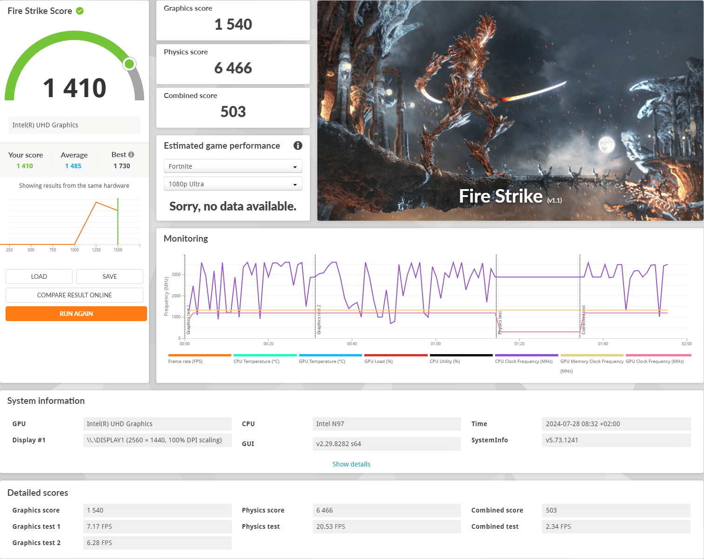704x559 pixels.
Task: Click the CPU Clock Frequency purple legend swatch
Action: click(x=526, y=355)
